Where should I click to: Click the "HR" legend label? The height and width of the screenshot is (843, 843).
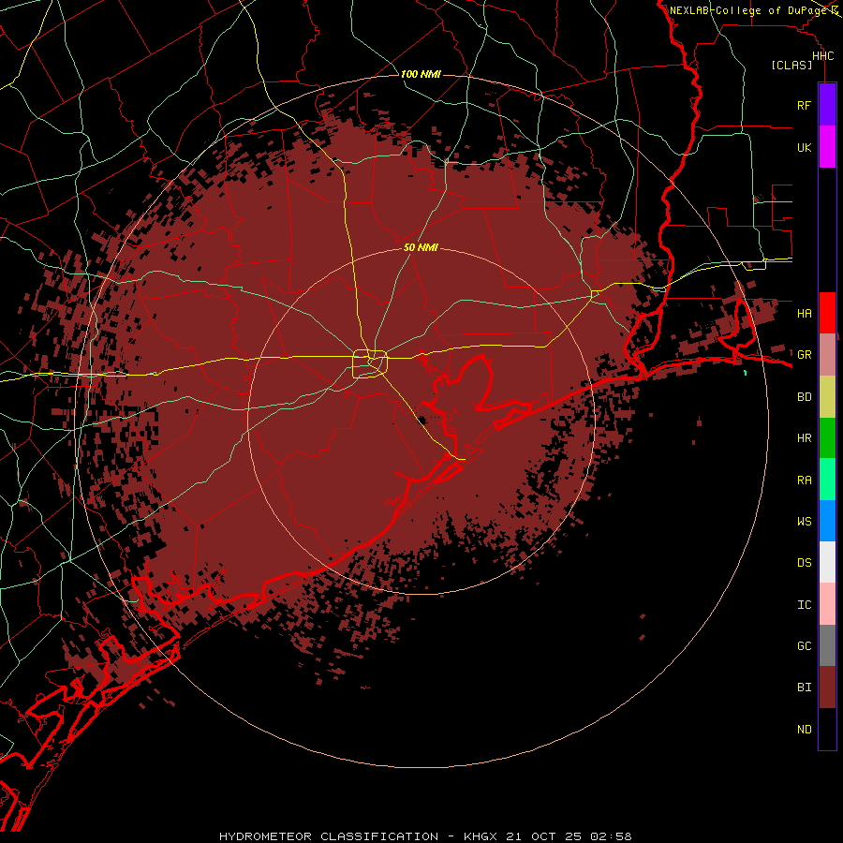804,438
